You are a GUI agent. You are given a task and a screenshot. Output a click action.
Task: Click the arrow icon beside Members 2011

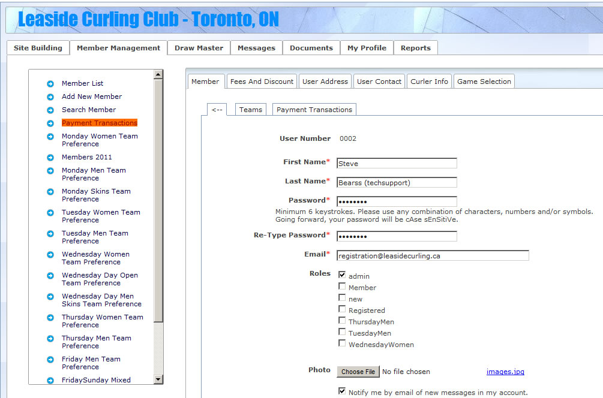(50, 158)
